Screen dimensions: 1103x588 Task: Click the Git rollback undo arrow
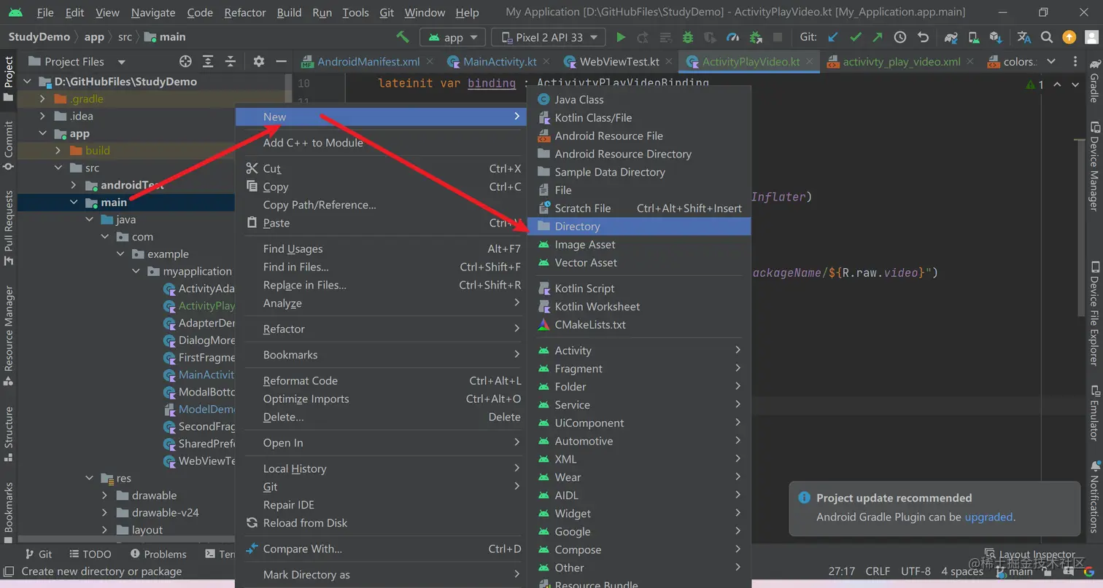coord(923,37)
